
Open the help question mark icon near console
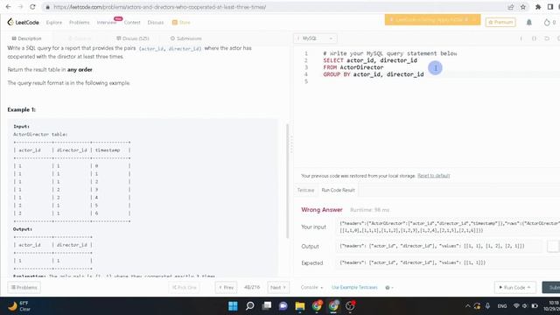tap(388, 287)
